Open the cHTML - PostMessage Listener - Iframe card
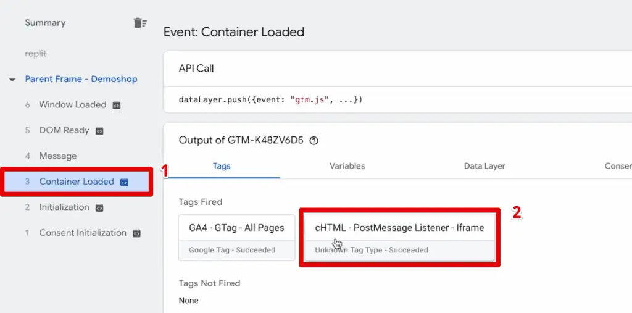Viewport: 632px width, 313px height. click(399, 238)
